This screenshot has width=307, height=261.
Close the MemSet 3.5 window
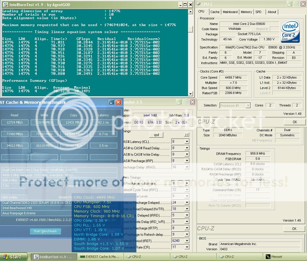(192, 102)
